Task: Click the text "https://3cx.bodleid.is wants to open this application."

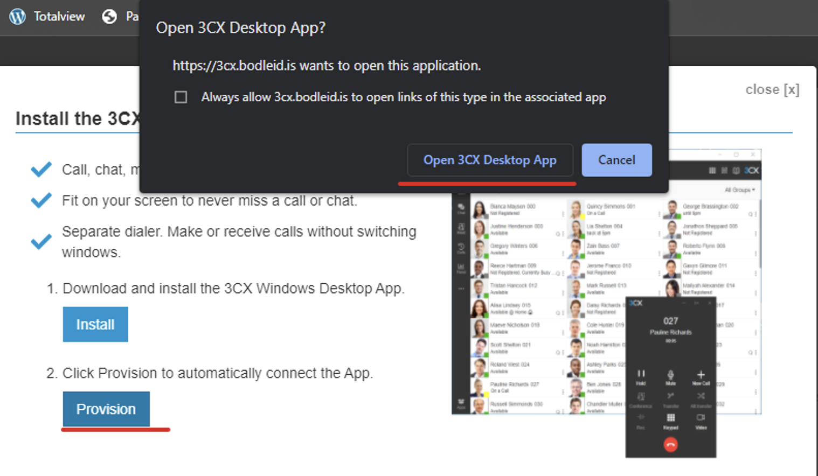Action: click(327, 66)
